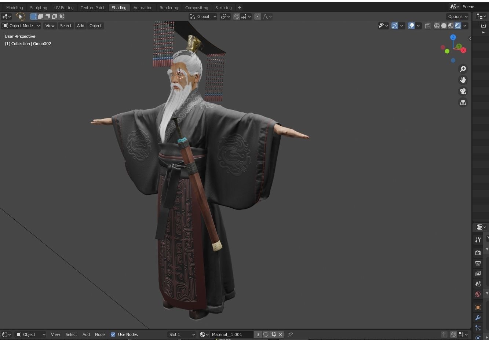Switch to Rendered viewport shading
Screen dimensions: 489x340
click(x=458, y=26)
